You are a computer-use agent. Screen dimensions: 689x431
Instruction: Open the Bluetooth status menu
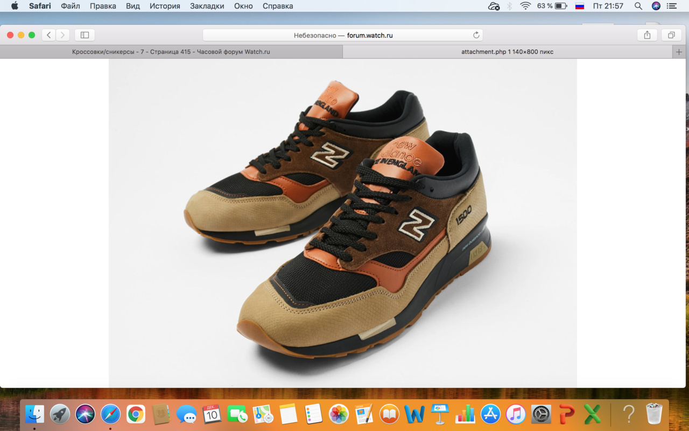click(509, 6)
